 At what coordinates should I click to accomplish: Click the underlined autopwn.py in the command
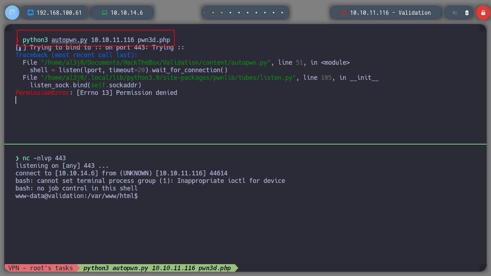pos(69,40)
